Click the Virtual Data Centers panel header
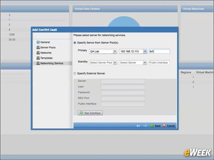Viewport: 214px width, 160px height. pos(125,9)
